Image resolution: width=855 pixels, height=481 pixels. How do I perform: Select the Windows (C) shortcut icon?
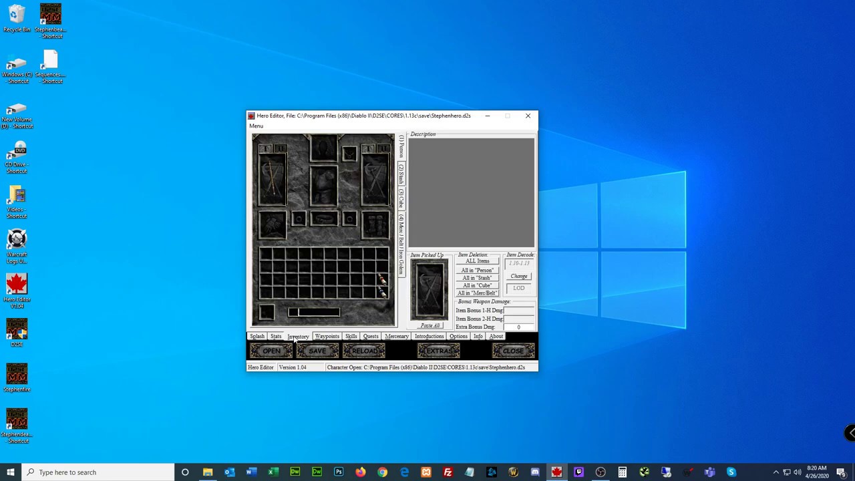coord(17,68)
